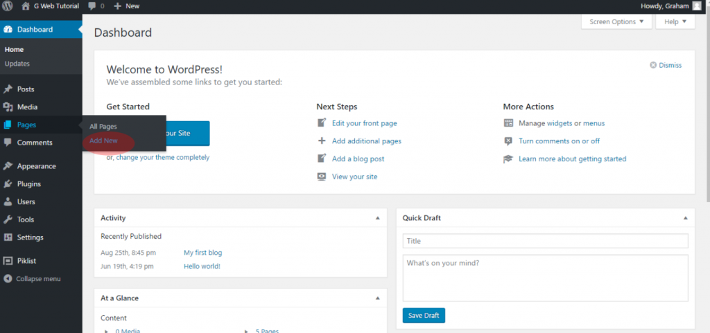Dismiss the Welcome to WordPress panel
710x333 pixels.
point(666,65)
